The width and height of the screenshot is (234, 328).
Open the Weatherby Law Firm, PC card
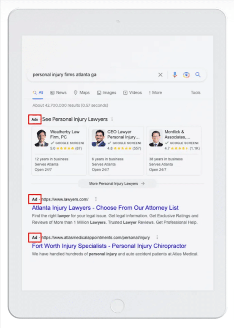point(59,151)
